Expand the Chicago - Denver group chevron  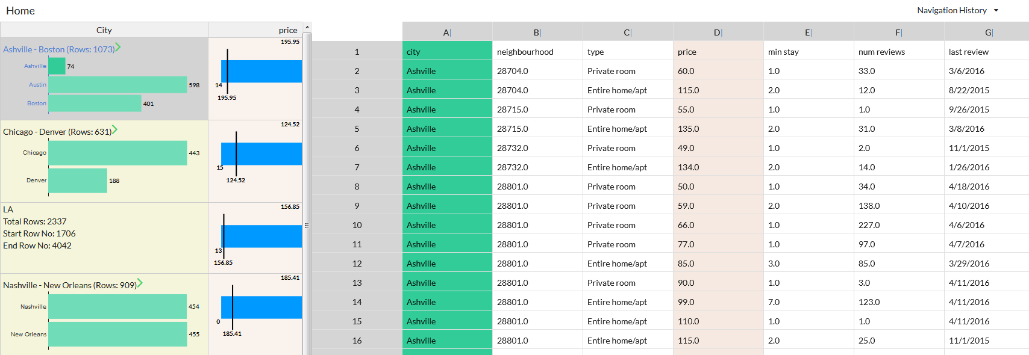click(114, 130)
